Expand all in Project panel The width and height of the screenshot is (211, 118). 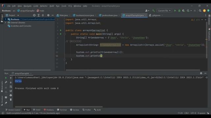click(39, 15)
